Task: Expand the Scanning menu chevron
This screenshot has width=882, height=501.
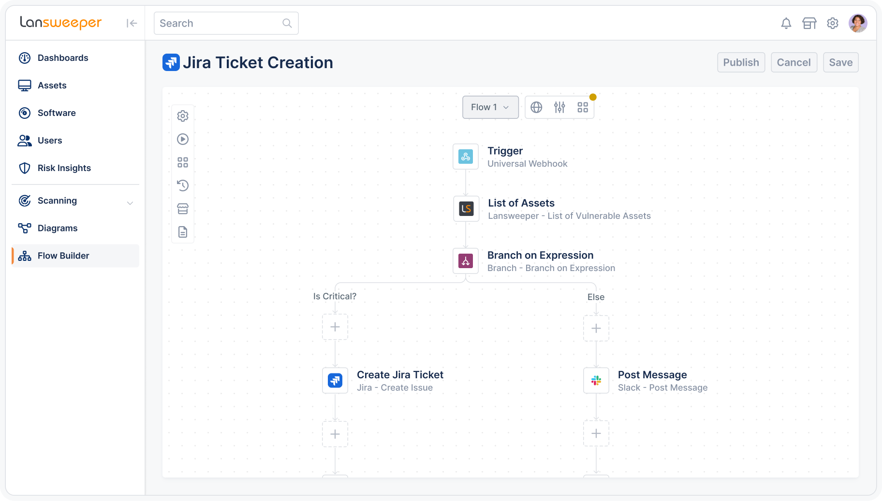Action: [x=130, y=203]
